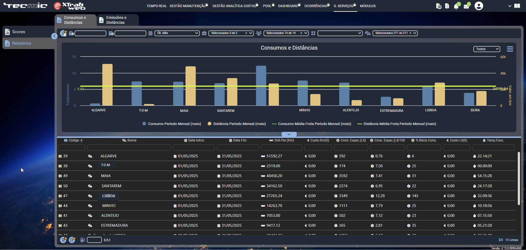526x250 pixels.
Task: Click the ALGARVE yellow distance bar
Action: coord(107,85)
